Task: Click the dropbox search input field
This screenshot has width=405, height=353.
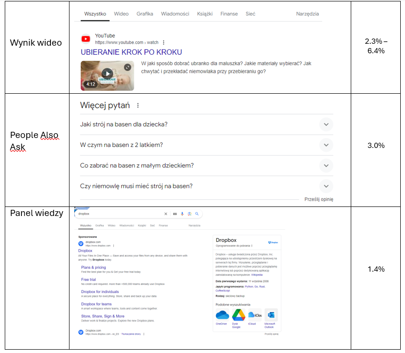Action: tap(119, 214)
